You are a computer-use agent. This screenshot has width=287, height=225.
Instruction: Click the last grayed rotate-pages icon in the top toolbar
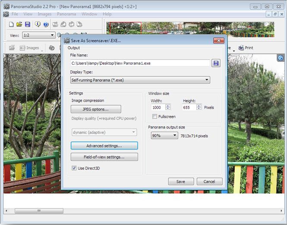[79, 24]
